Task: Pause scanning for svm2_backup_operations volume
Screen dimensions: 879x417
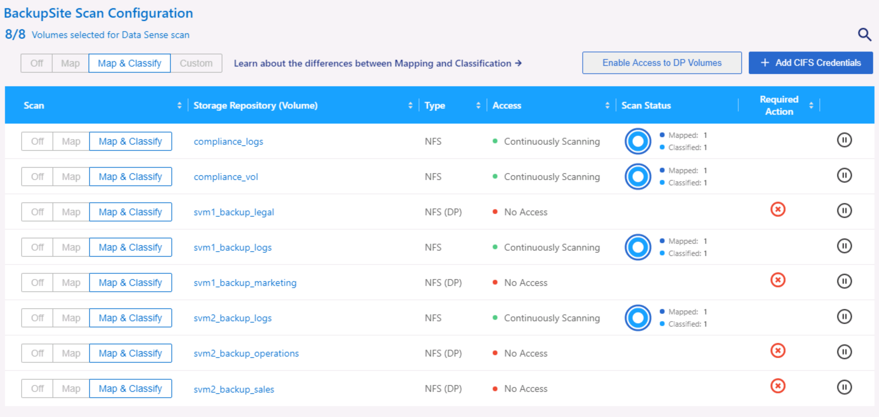Action: pos(844,352)
